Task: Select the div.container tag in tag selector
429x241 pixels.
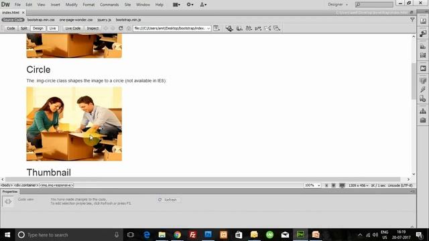Action: pyautogui.click(x=26, y=185)
